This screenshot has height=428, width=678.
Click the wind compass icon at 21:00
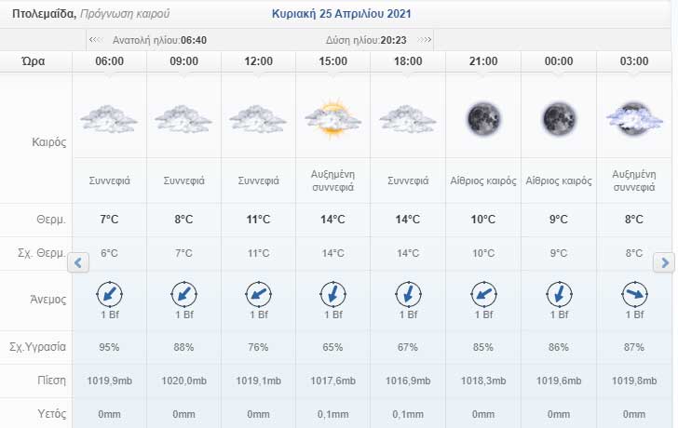click(482, 294)
